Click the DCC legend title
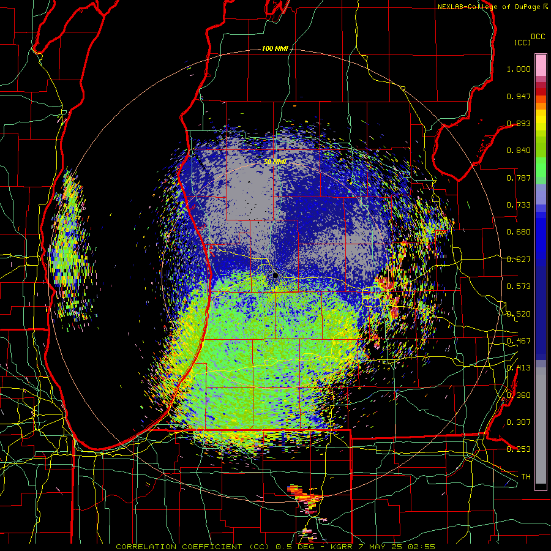 point(538,37)
